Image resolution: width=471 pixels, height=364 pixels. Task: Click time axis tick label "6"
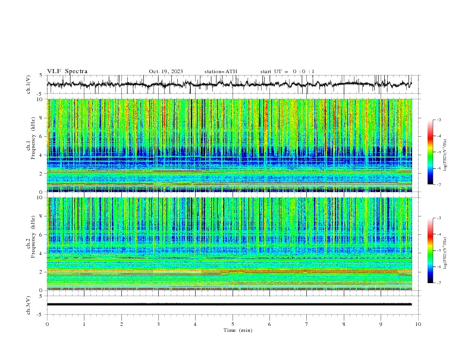pos(269,324)
